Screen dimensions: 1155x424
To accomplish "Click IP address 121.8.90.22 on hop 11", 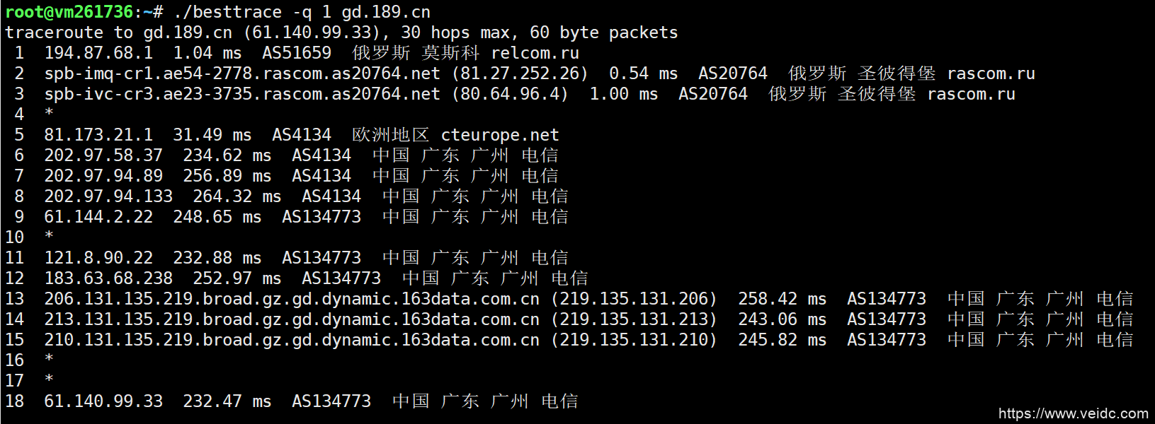I will click(x=98, y=258).
